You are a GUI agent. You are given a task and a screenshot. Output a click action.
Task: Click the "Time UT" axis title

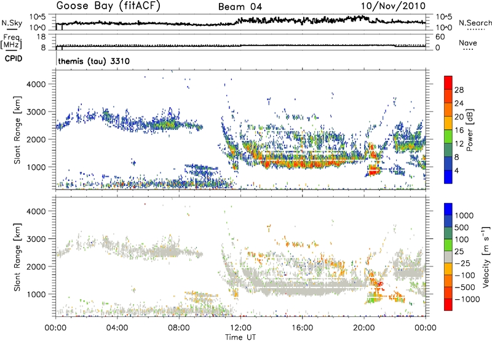point(240,337)
